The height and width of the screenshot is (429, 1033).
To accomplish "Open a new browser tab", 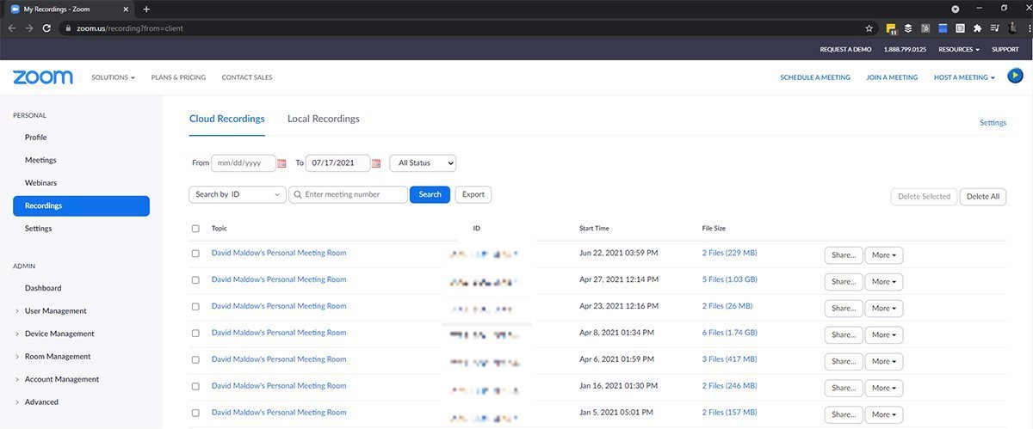I will click(x=146, y=9).
